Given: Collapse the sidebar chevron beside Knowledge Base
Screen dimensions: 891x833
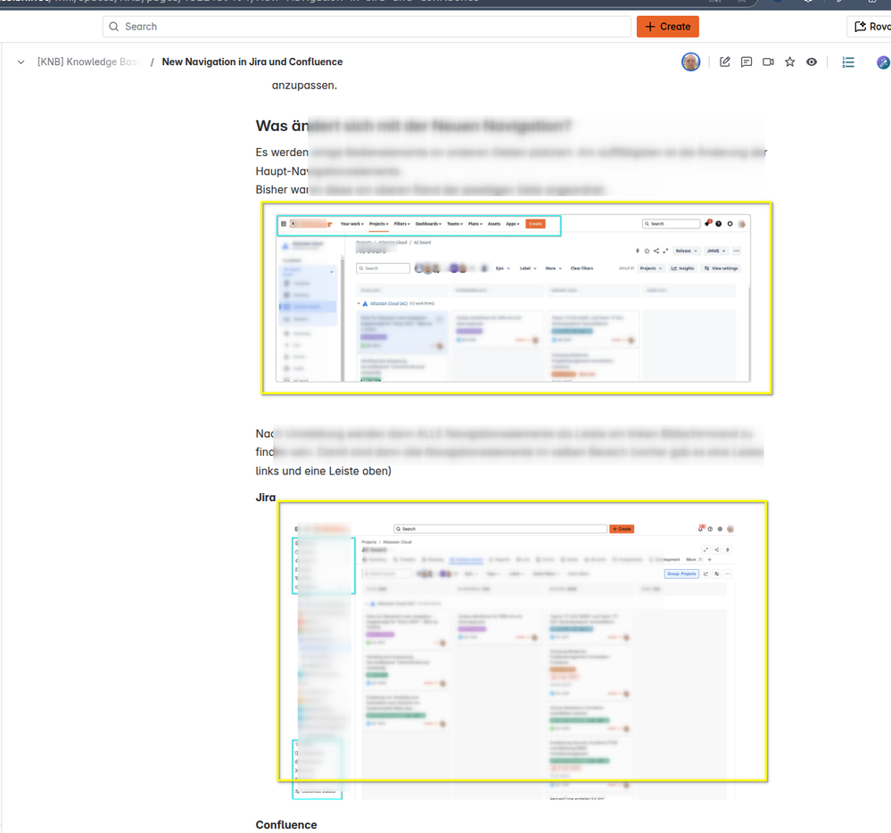Looking at the screenshot, I should (21, 62).
